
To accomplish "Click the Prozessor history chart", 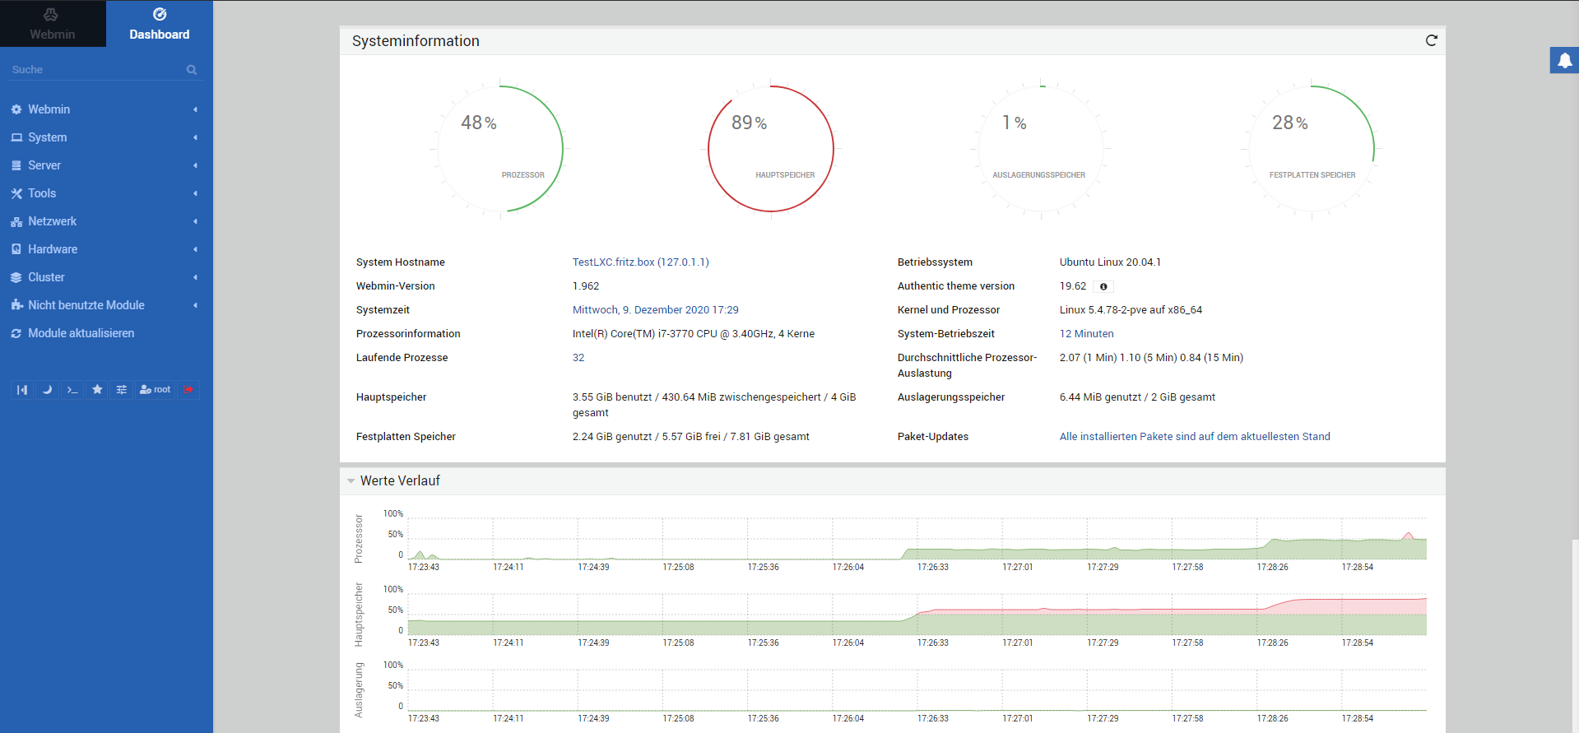I will 917,539.
